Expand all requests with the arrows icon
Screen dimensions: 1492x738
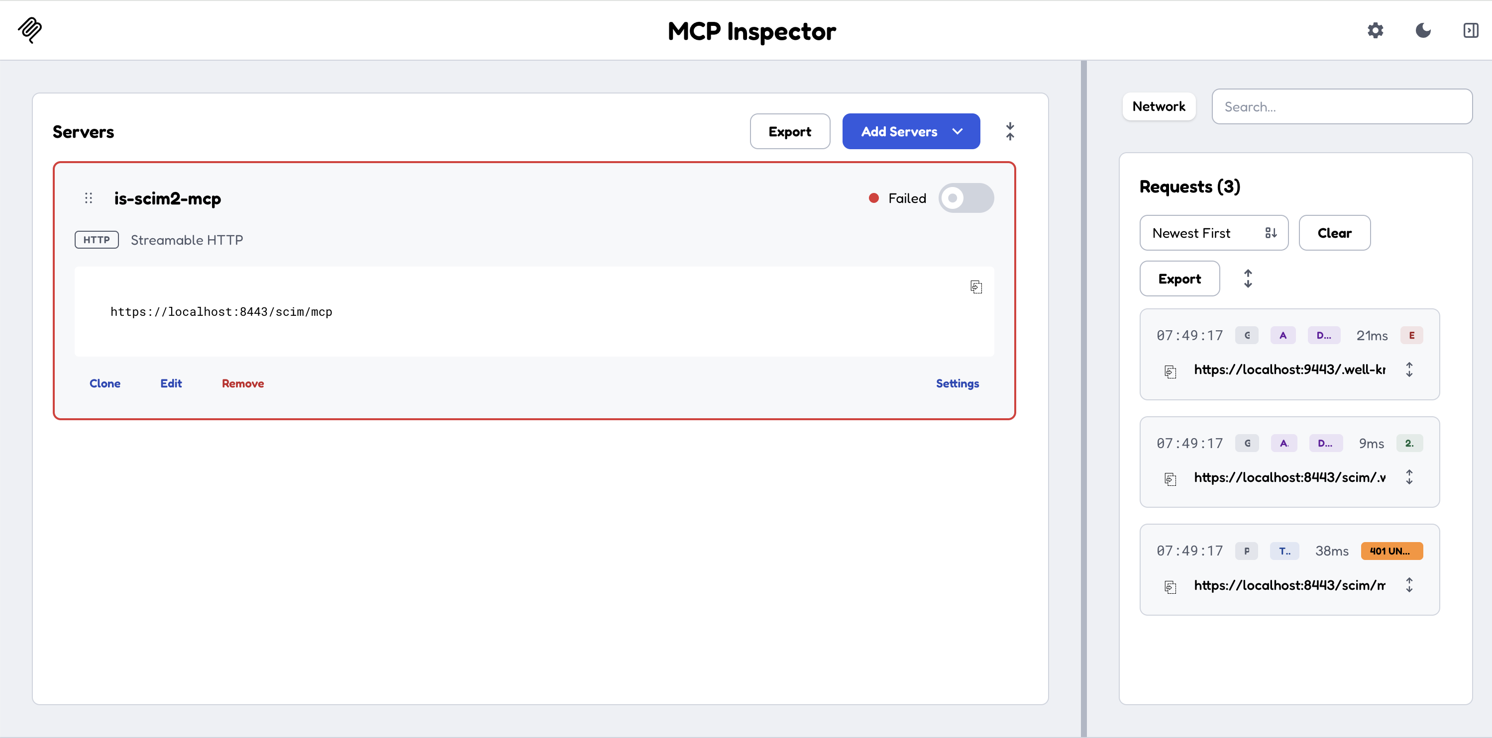coord(1248,278)
